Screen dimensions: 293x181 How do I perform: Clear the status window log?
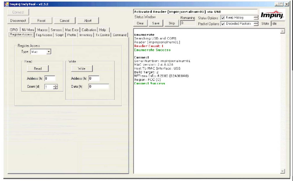[x=140, y=23]
